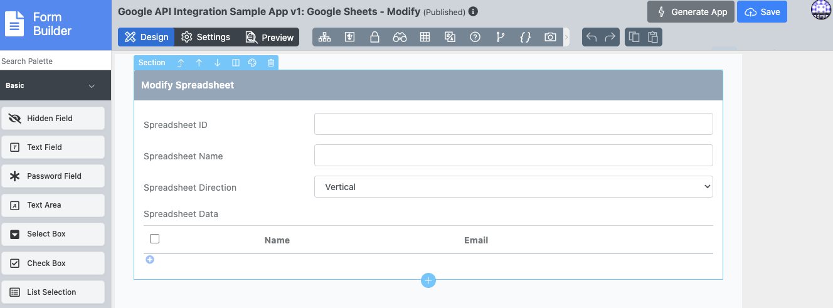Add new section with circular plus button
The image size is (833, 308).
pyautogui.click(x=428, y=280)
